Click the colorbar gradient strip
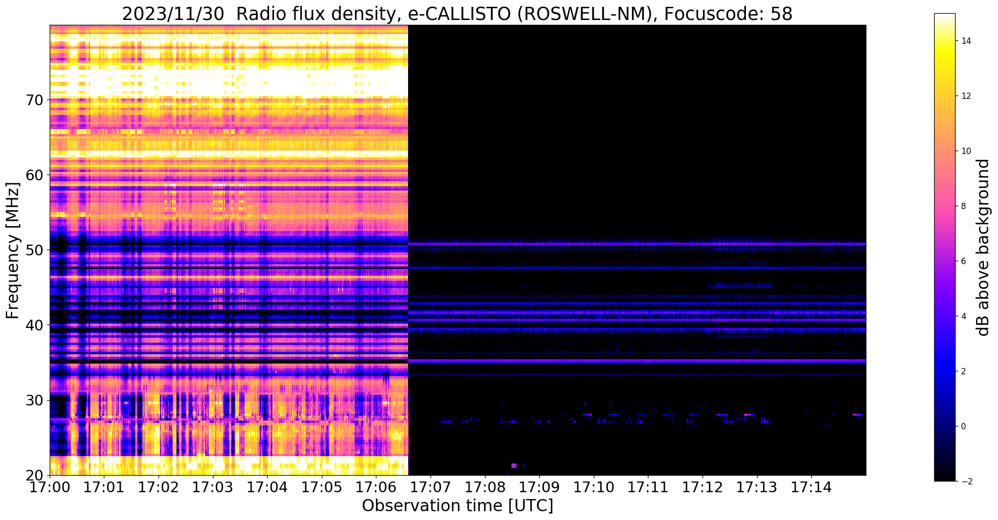Image resolution: width=998 pixels, height=520 pixels. [x=944, y=247]
